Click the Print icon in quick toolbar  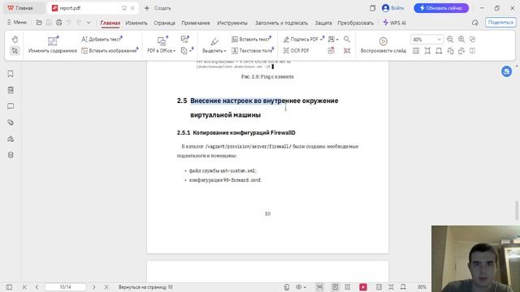tap(58, 23)
